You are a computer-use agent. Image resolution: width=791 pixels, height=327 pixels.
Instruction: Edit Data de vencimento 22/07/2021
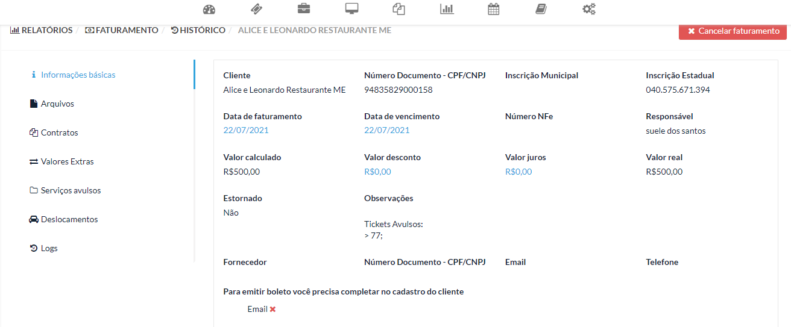(387, 131)
